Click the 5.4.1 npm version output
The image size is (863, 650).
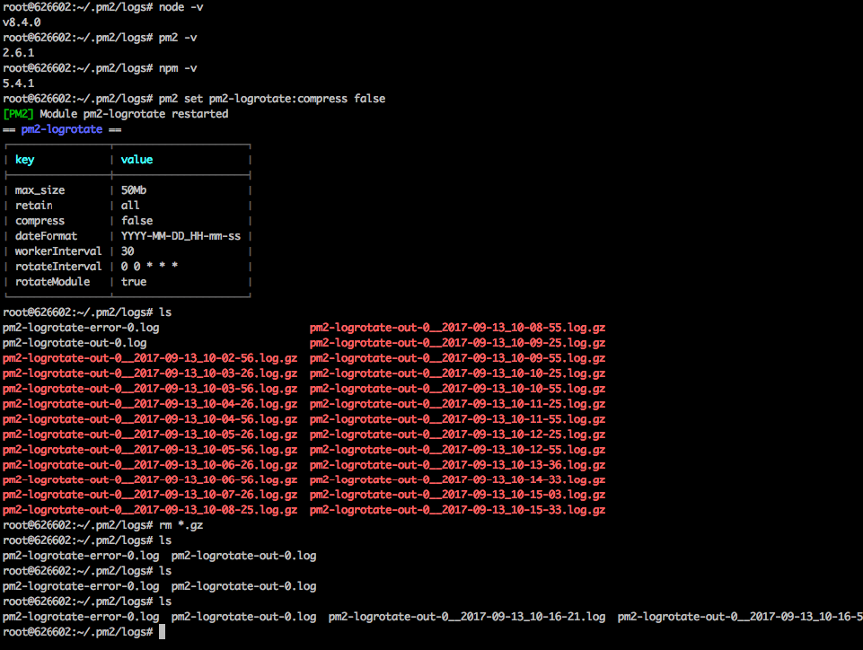click(18, 83)
